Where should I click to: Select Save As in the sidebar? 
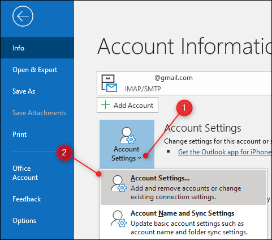24,91
